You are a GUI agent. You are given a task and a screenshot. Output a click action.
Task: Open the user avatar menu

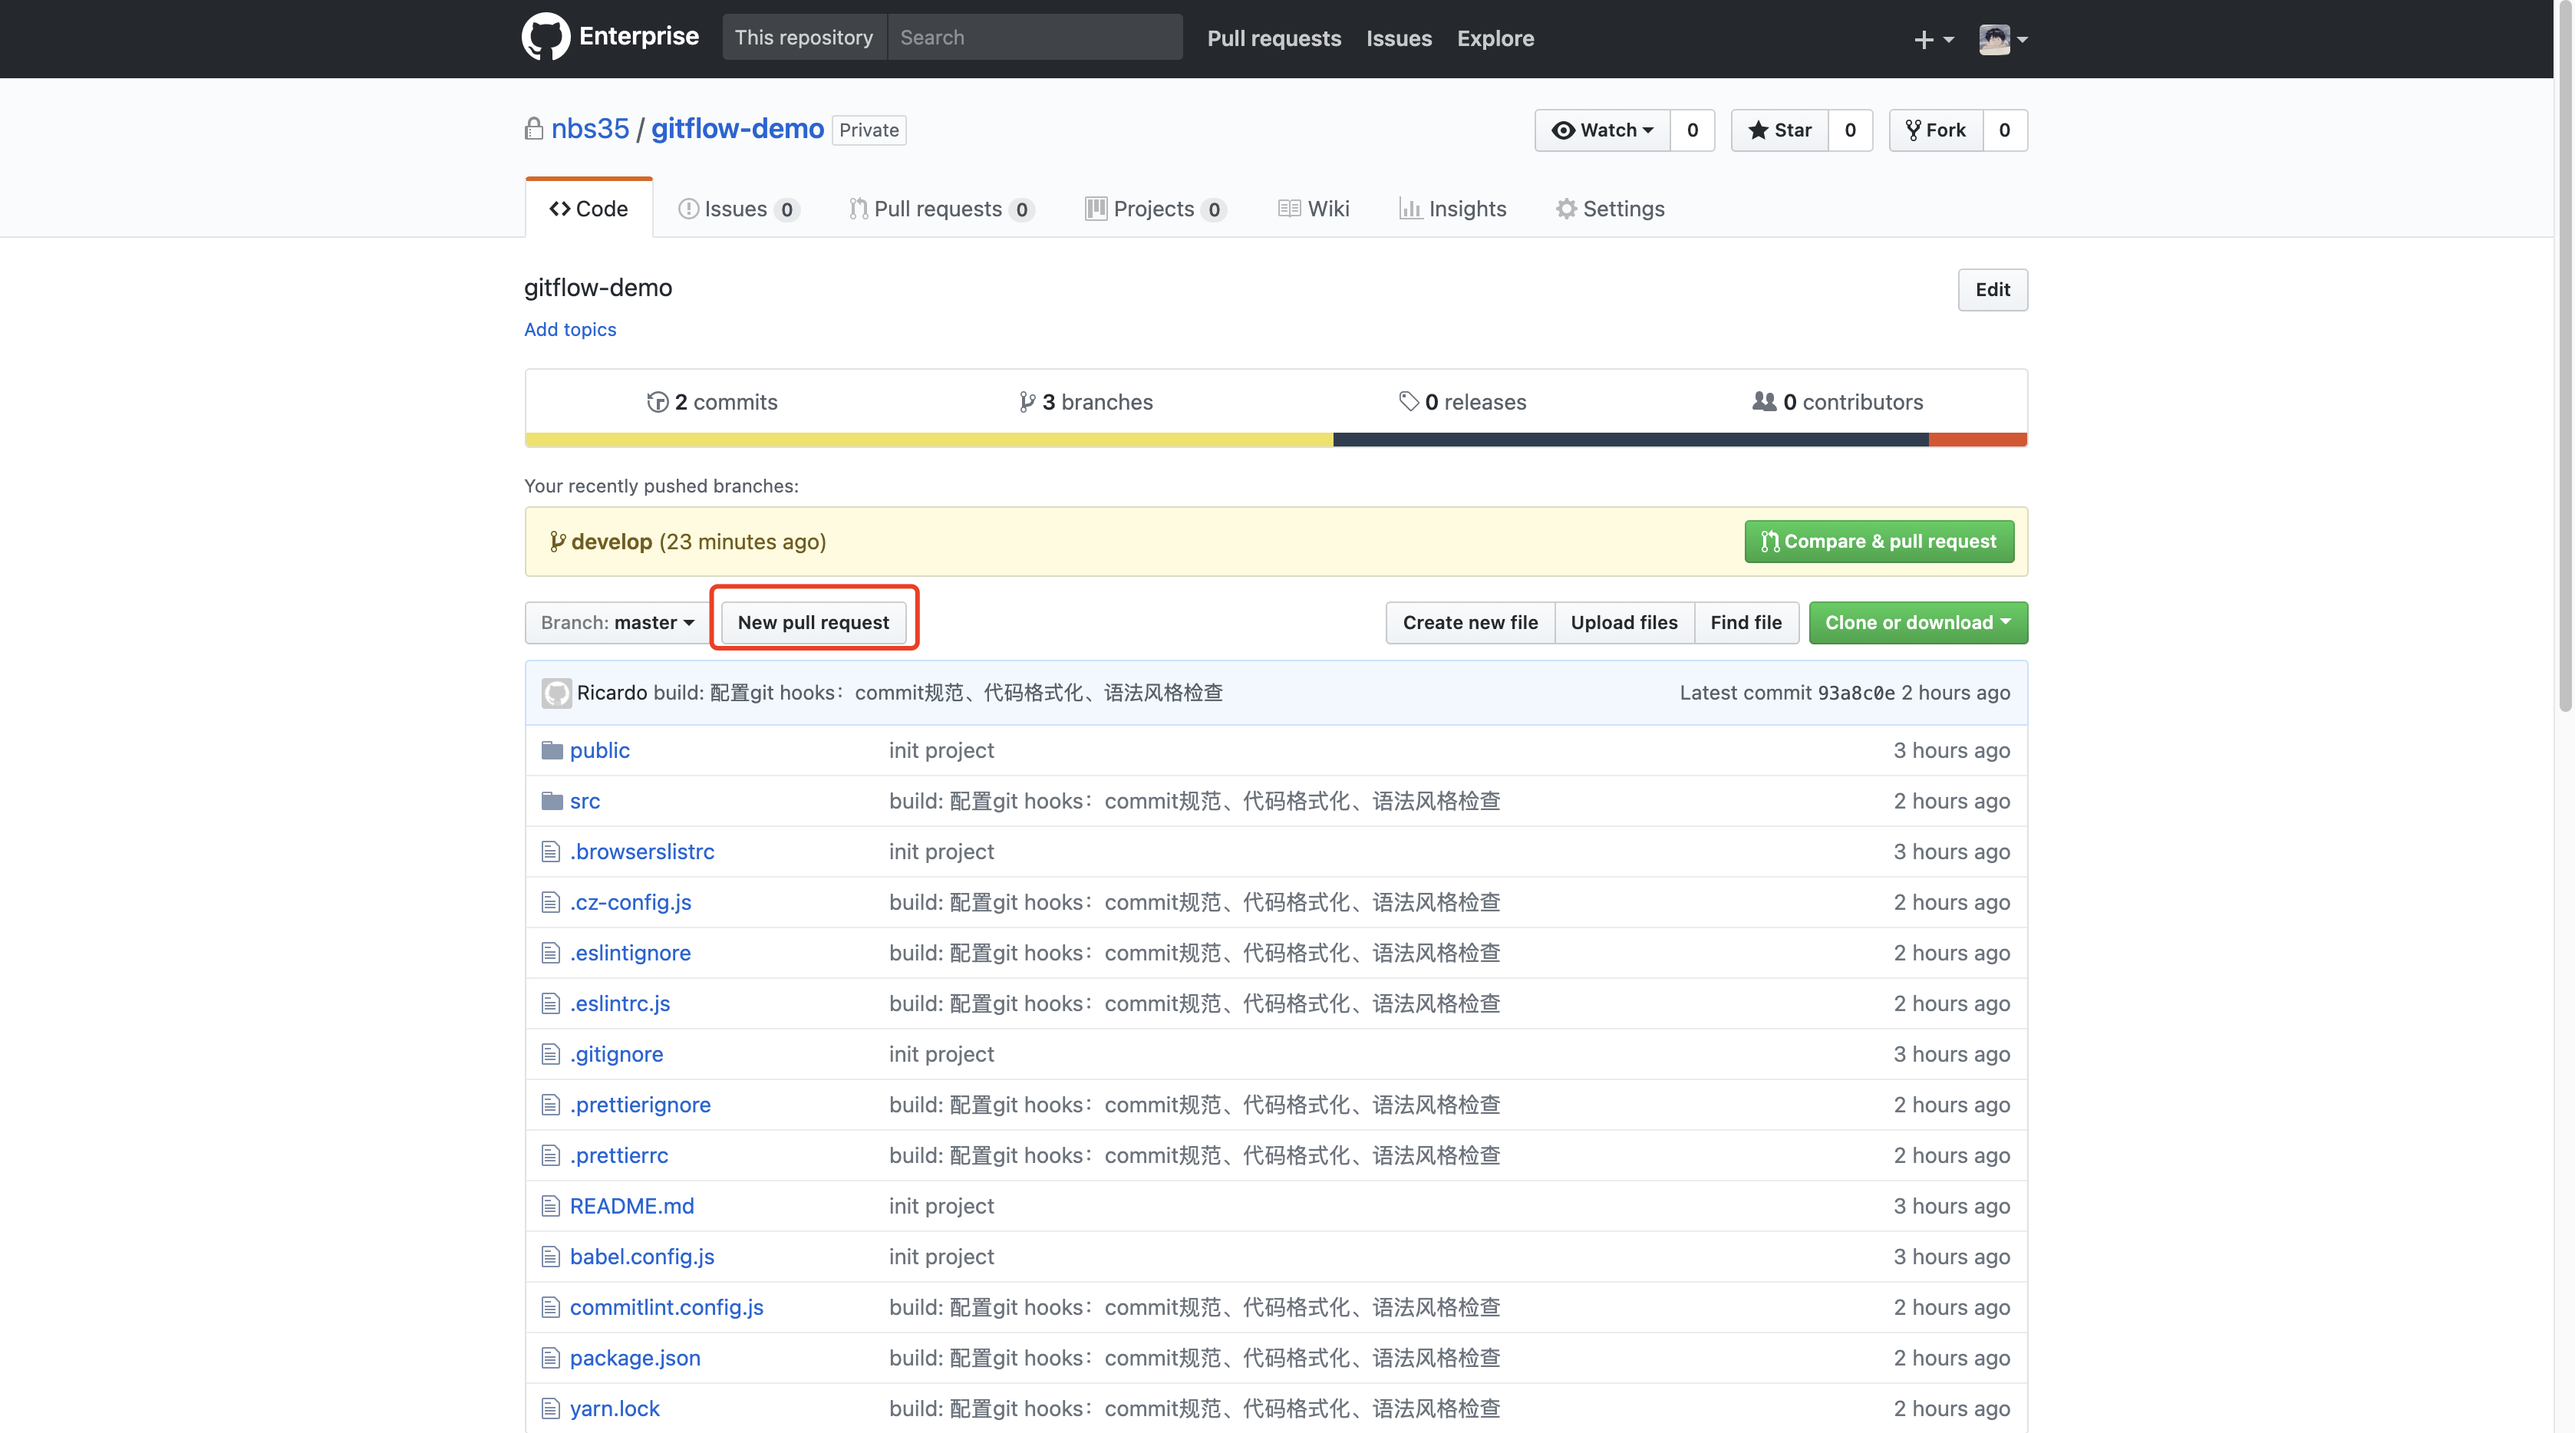click(2003, 39)
